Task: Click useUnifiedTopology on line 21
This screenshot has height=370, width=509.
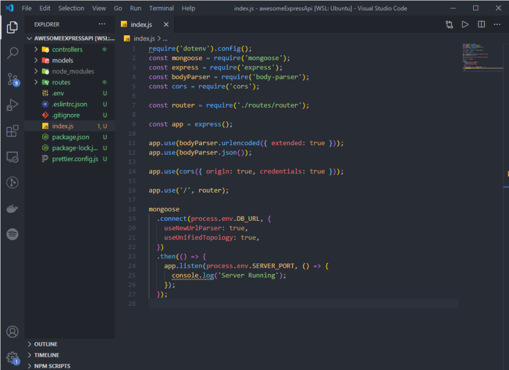Action: pyautogui.click(x=198, y=238)
